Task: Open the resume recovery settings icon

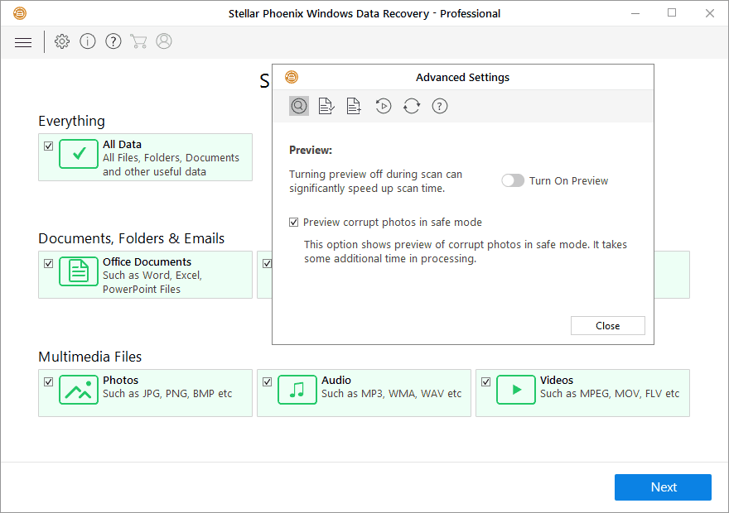Action: click(x=383, y=106)
